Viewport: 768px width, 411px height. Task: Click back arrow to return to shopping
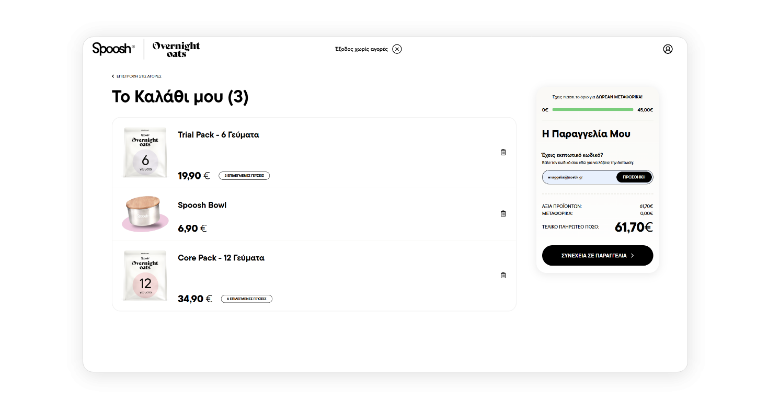[x=113, y=76]
